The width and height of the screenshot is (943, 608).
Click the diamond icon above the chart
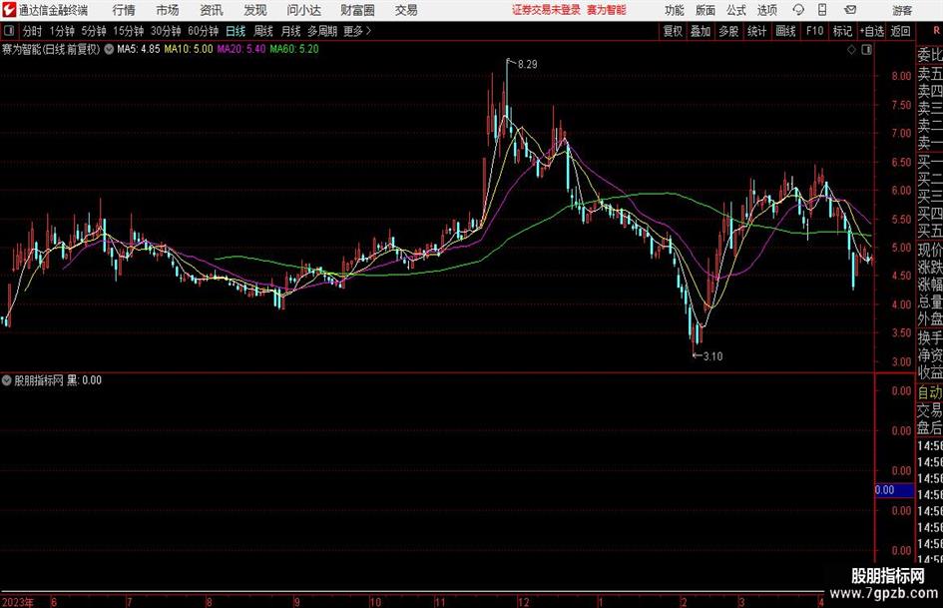pyautogui.click(x=851, y=50)
